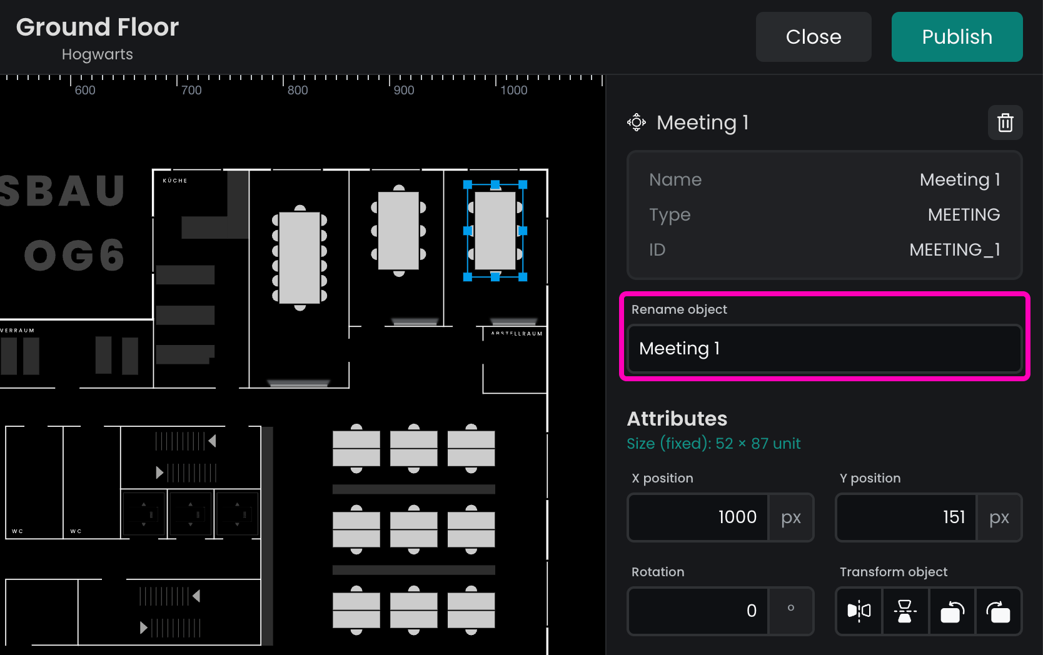Select the top-left desk in the desk grid
The image size is (1043, 655).
(356, 448)
